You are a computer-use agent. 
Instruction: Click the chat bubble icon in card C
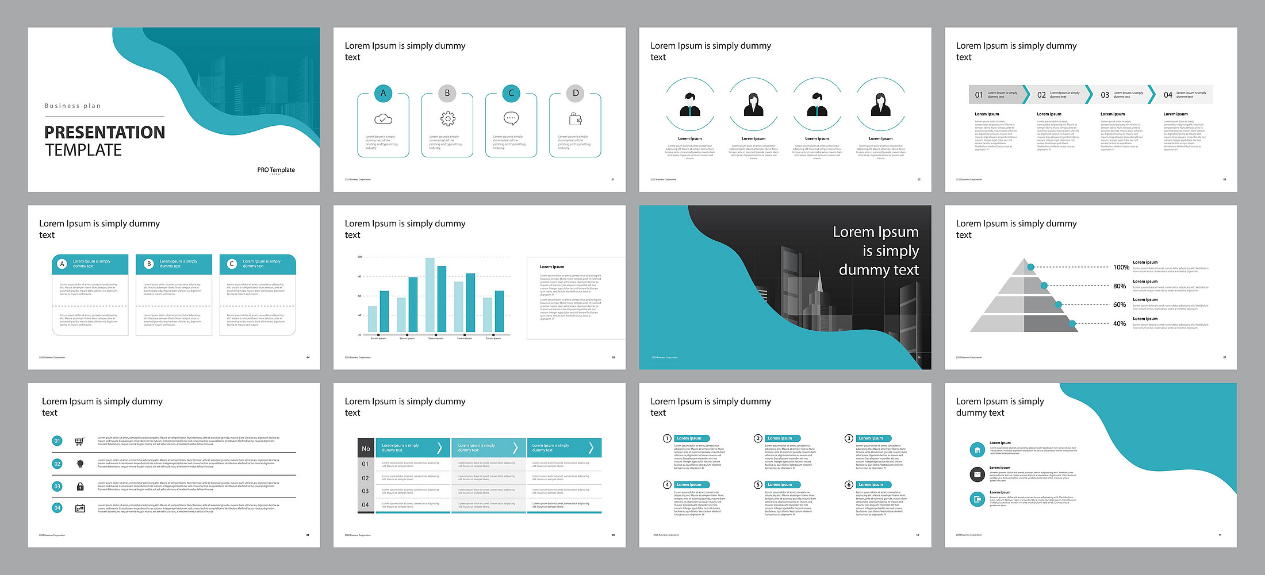pos(511,118)
